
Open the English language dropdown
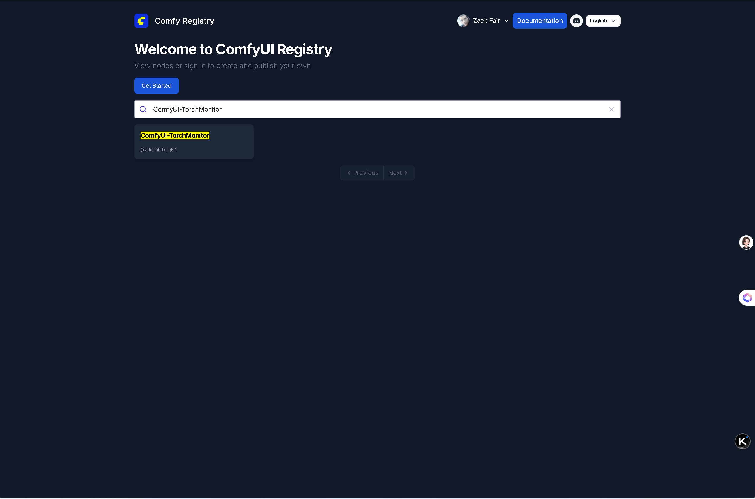[x=603, y=21]
